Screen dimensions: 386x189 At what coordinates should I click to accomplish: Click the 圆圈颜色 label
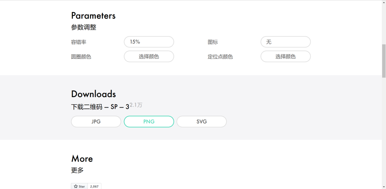(x=81, y=57)
